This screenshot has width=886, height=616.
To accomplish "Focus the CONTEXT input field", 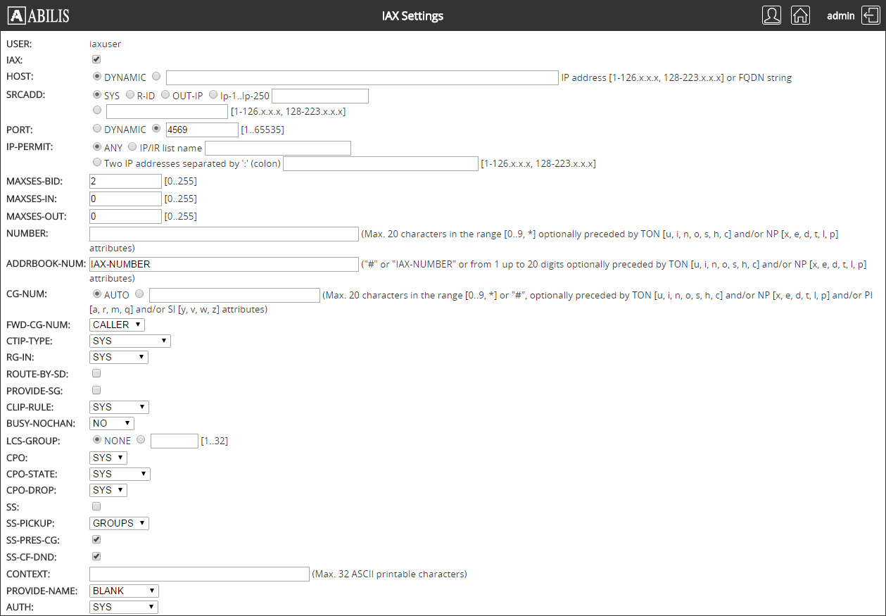I will point(199,574).
